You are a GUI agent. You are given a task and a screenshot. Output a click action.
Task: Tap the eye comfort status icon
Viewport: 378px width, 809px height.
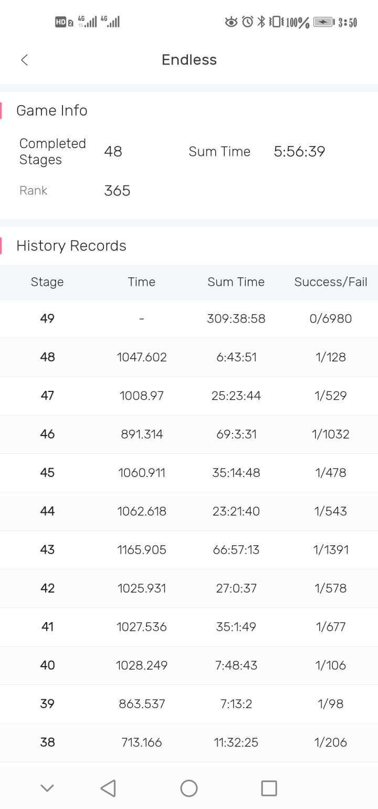click(231, 22)
